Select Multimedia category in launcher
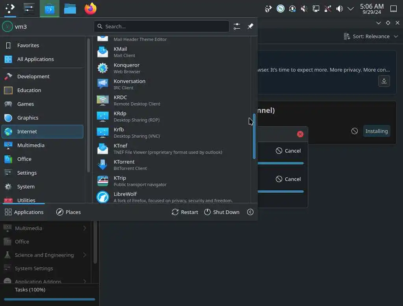The width and height of the screenshot is (403, 306). pyautogui.click(x=43, y=145)
